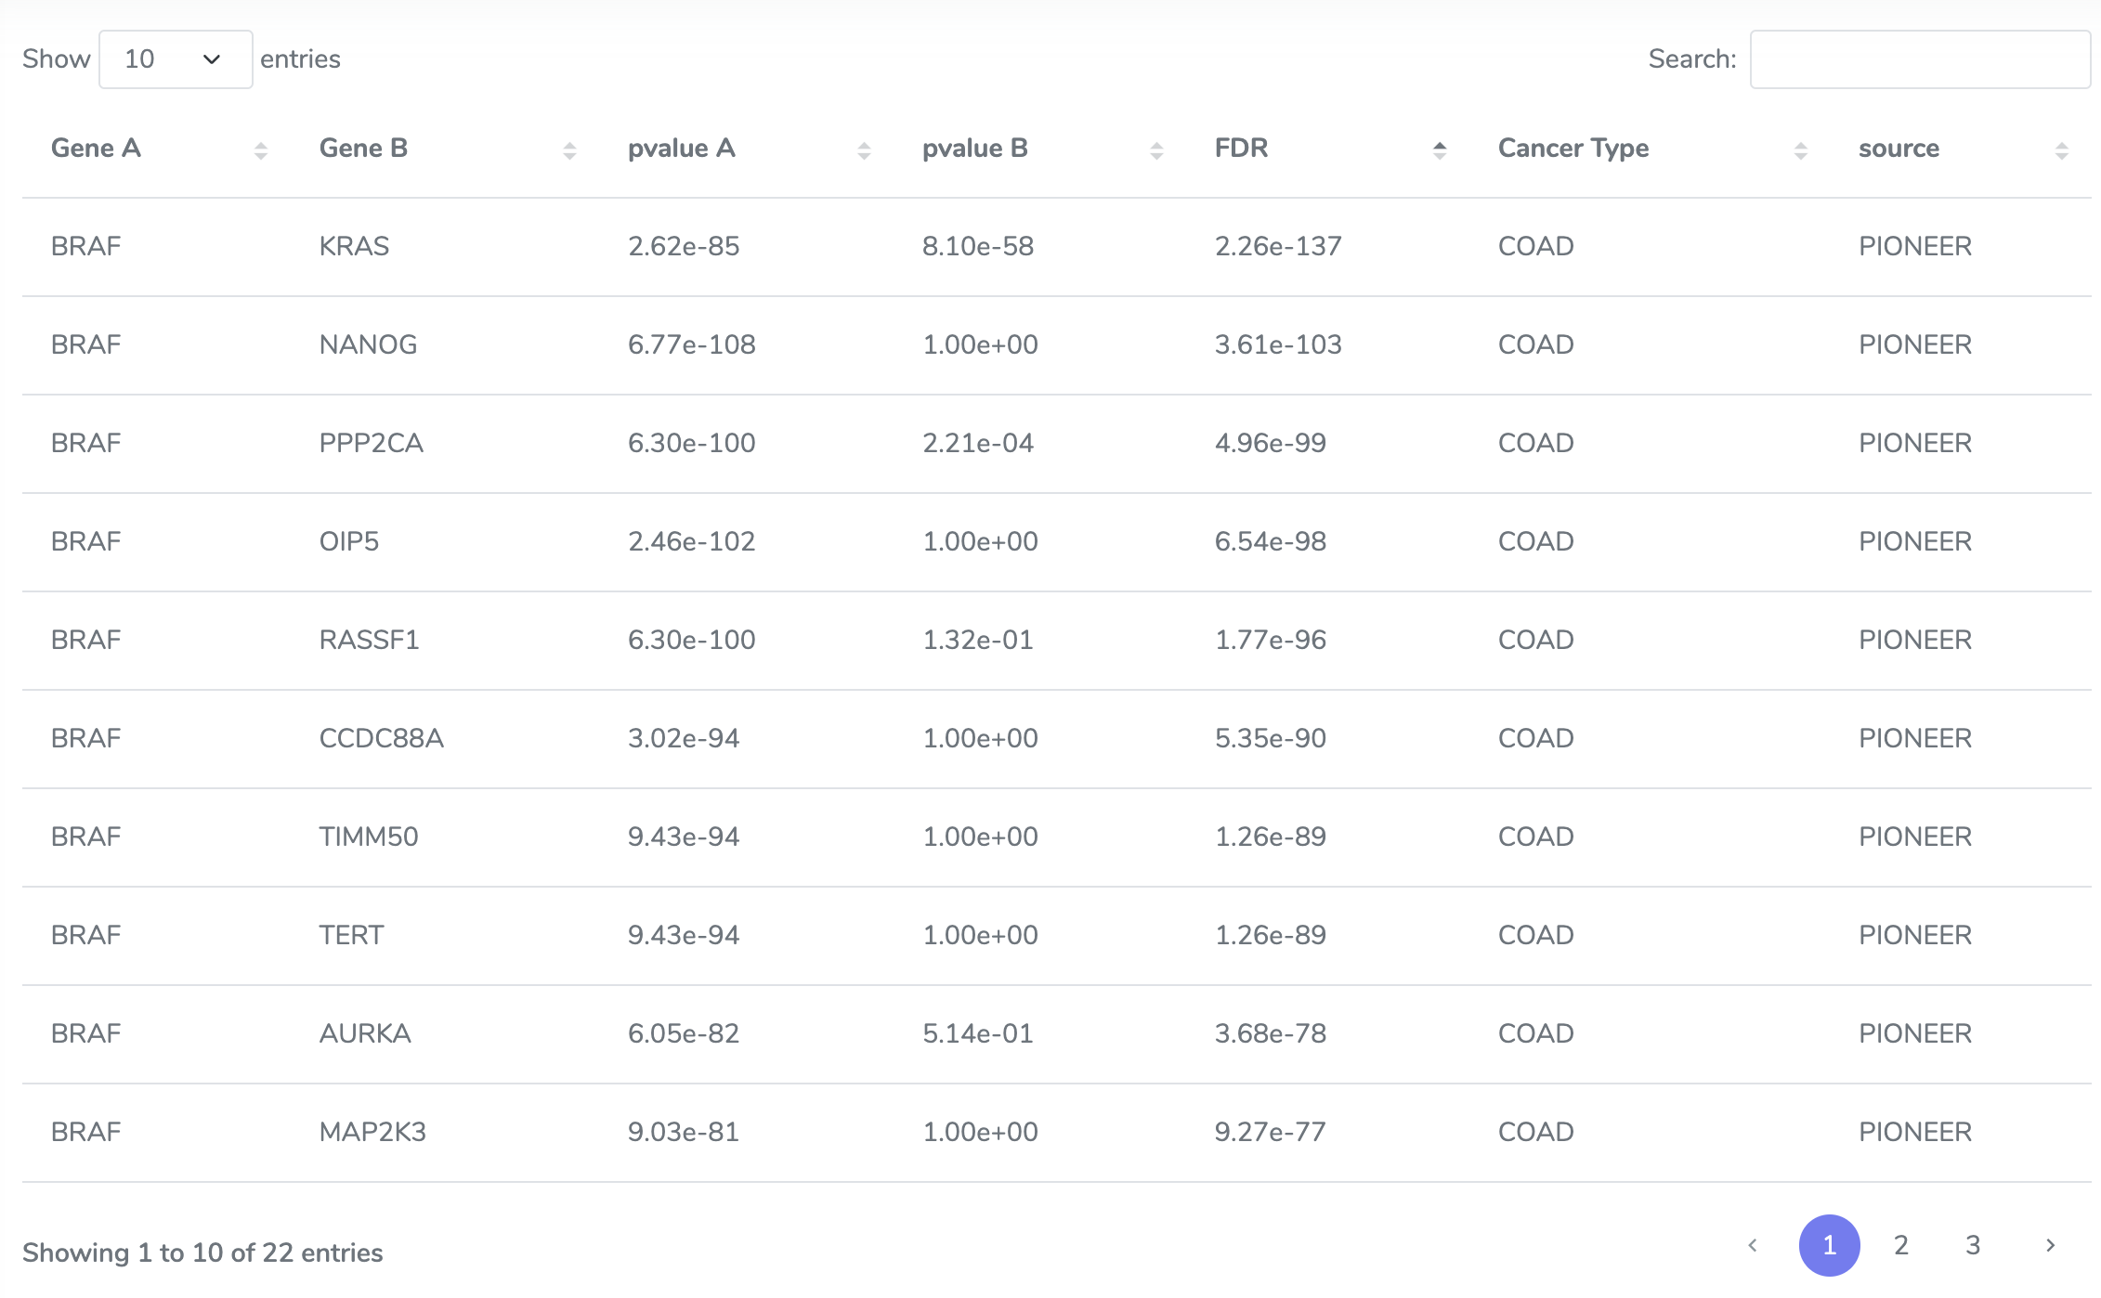Sort by pvalue B using arrow icon

click(x=1156, y=150)
